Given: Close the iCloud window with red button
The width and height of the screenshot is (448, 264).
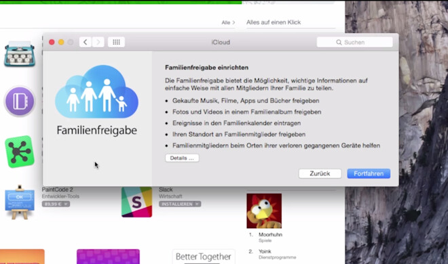Looking at the screenshot, I should (x=52, y=42).
